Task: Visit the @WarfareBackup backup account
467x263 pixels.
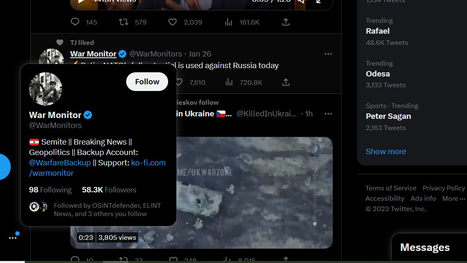Action: click(x=60, y=163)
